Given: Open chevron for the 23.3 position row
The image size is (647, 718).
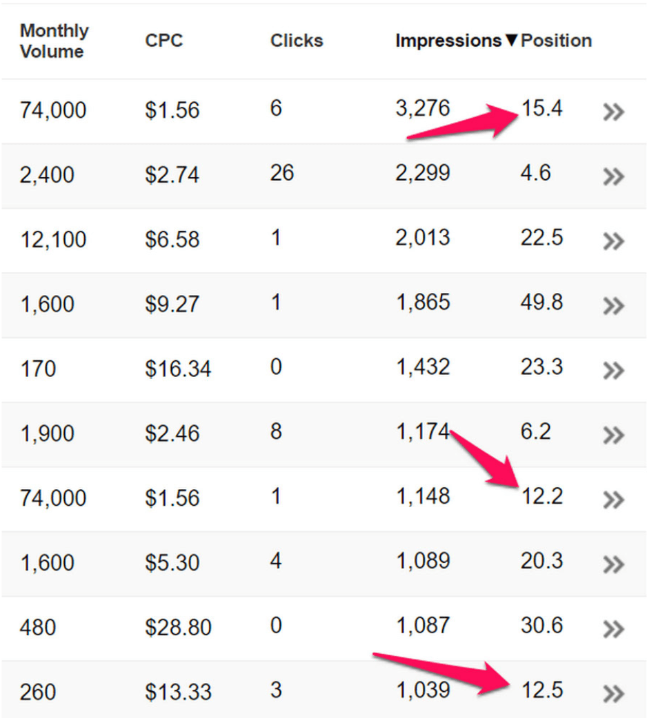Looking at the screenshot, I should coord(614,371).
